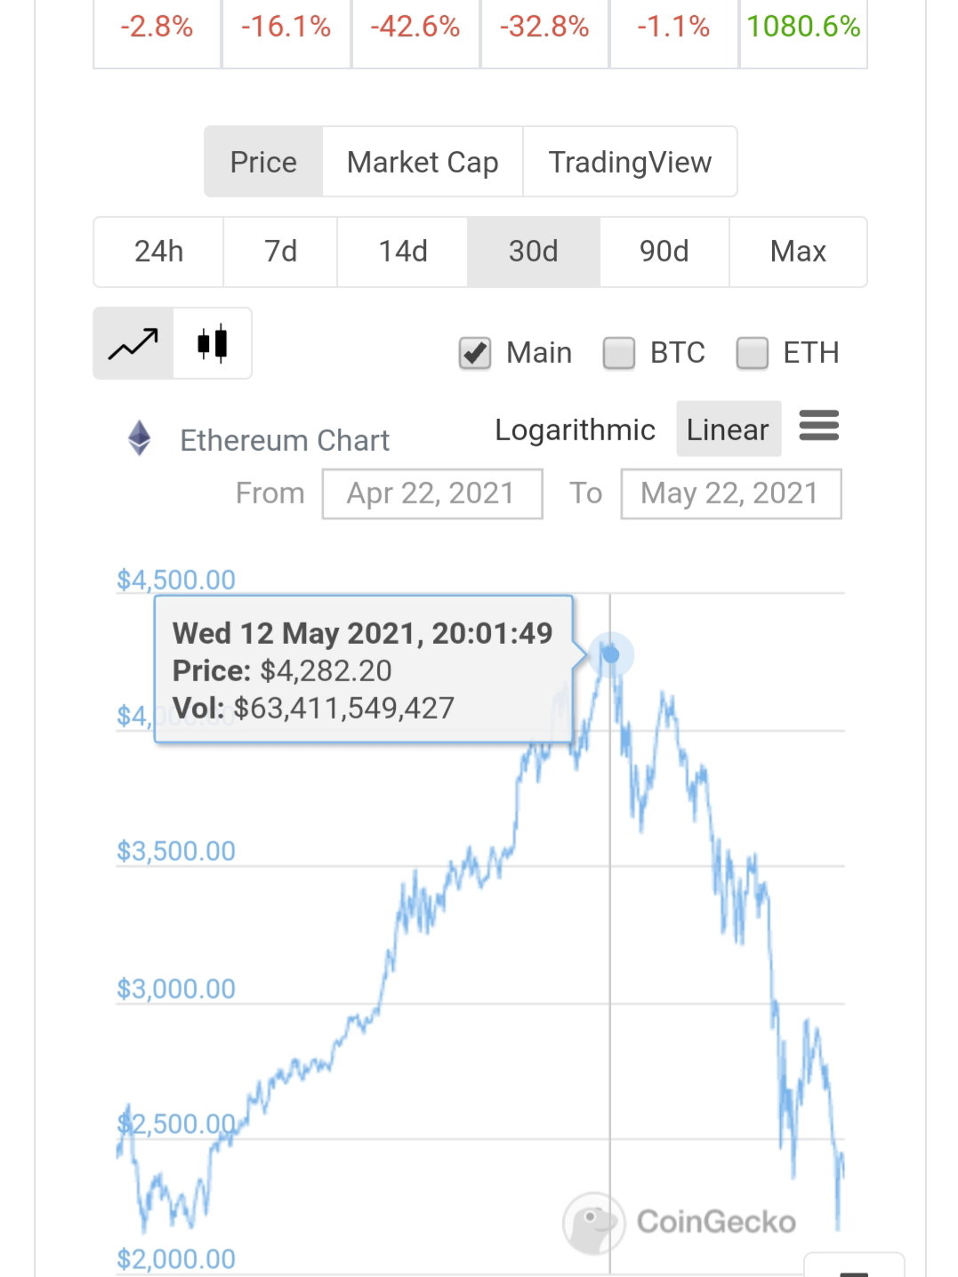Switch to line chart view icon
The width and height of the screenshot is (958, 1277).
click(x=133, y=343)
